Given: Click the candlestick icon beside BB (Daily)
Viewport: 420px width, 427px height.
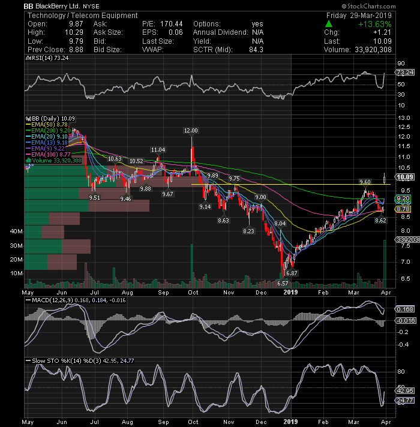Looking at the screenshot, I should 28,119.
